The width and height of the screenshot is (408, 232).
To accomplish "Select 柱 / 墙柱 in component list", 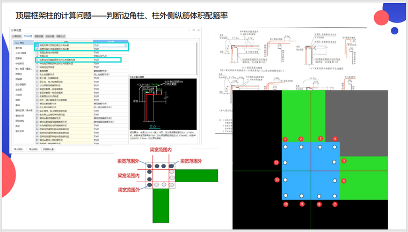I will (x=20, y=42).
